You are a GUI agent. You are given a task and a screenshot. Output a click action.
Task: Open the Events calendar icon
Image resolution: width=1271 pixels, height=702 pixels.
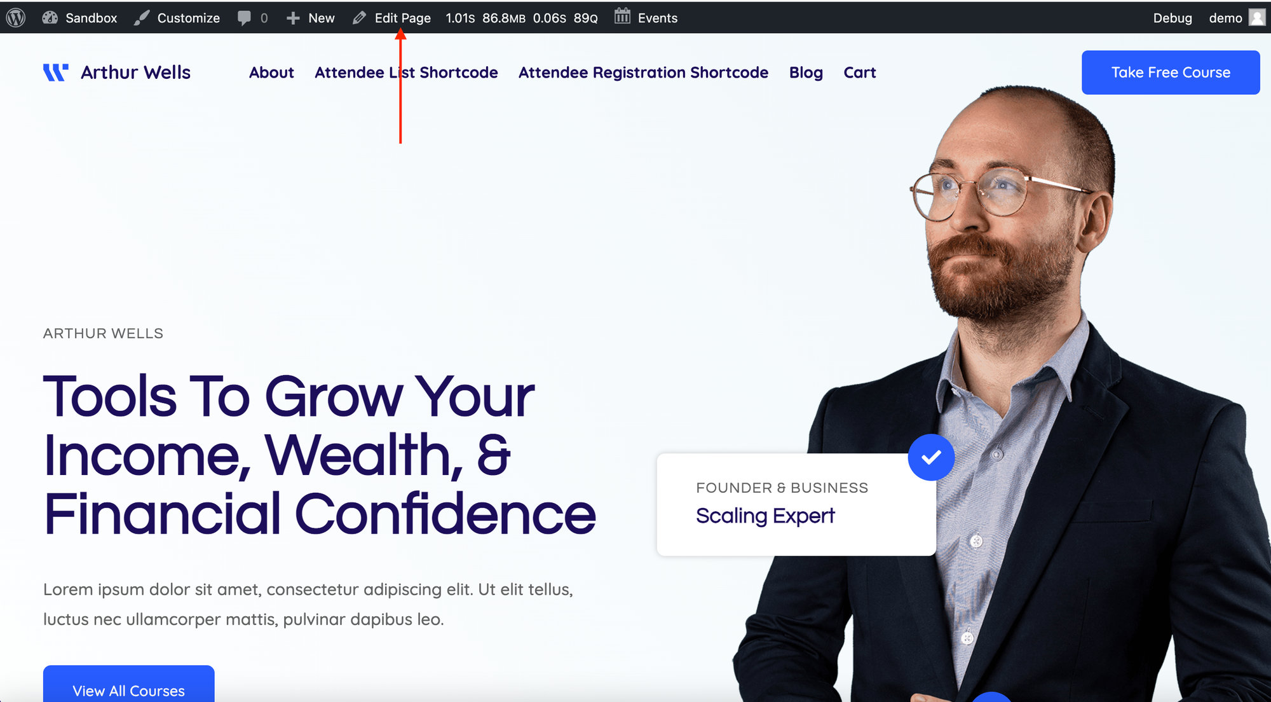(620, 17)
